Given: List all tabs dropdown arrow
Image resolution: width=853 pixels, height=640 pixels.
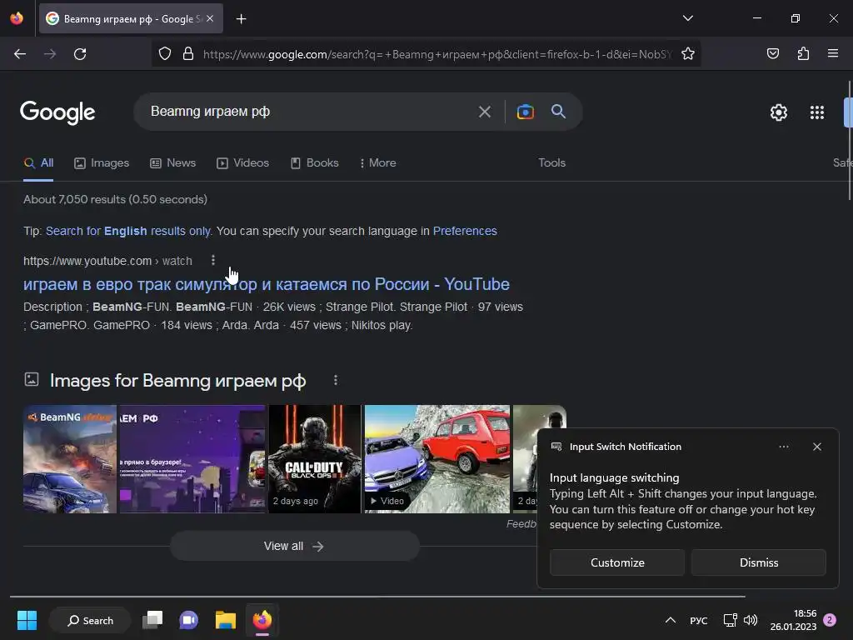Looking at the screenshot, I should [x=687, y=18].
